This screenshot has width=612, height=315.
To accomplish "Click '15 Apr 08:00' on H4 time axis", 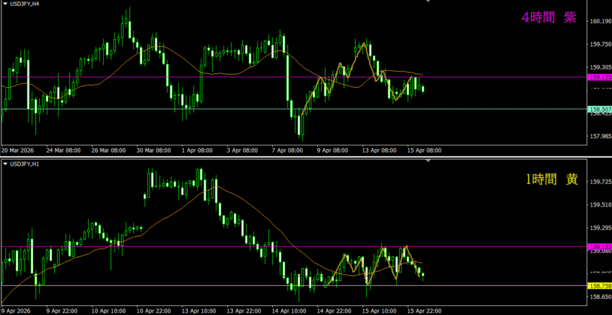I will (424, 151).
